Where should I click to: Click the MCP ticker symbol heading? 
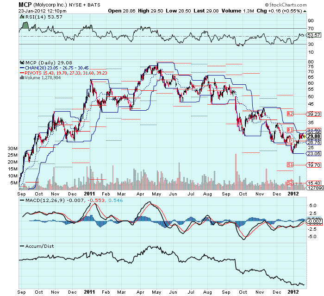(x=25, y=5)
